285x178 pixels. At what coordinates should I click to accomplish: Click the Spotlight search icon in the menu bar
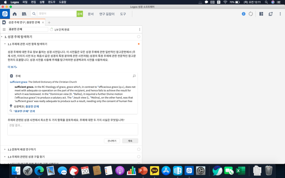click(266, 2)
